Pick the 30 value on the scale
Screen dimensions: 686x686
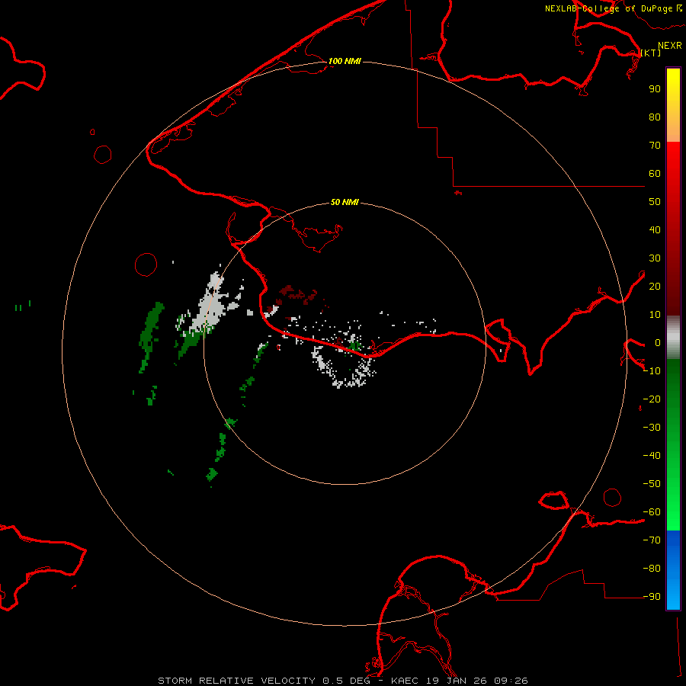pos(655,258)
